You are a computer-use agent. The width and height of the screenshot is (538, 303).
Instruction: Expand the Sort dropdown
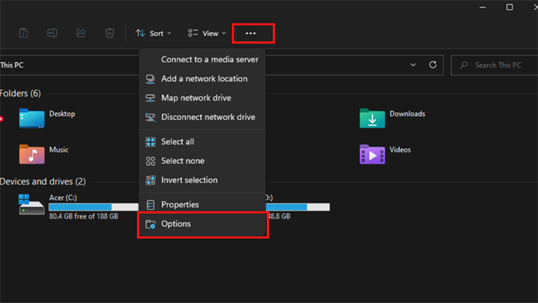coord(154,33)
